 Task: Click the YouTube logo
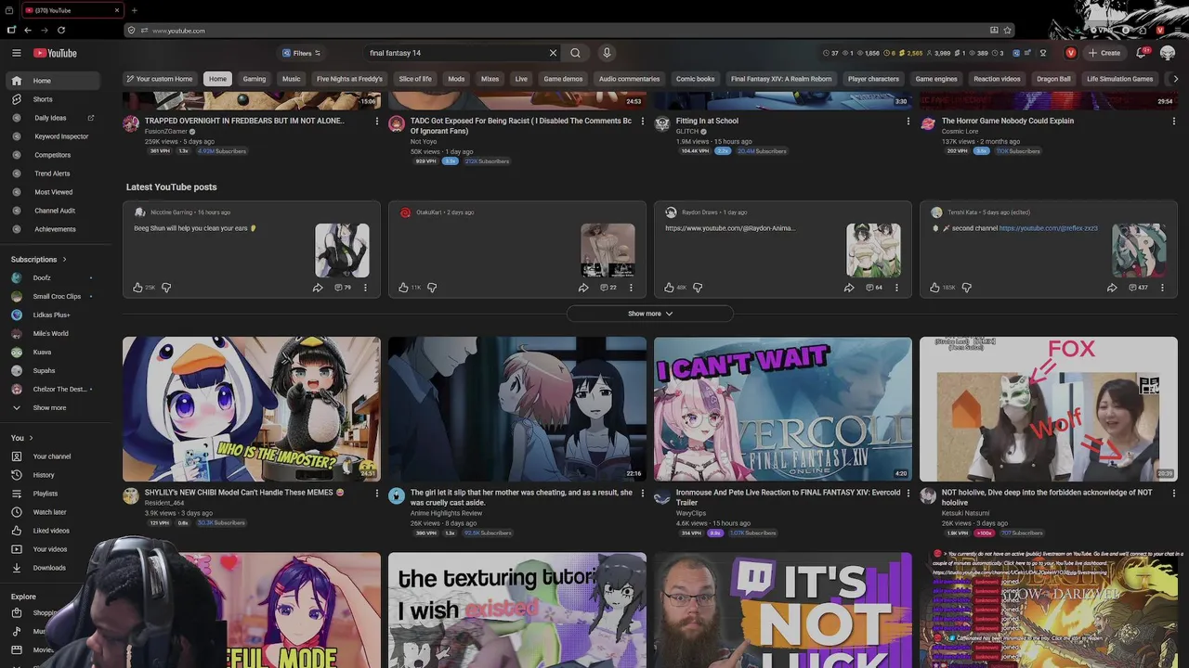55,53
